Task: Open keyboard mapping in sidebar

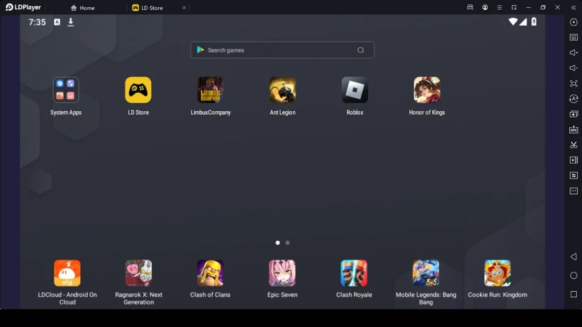Action: click(573, 37)
